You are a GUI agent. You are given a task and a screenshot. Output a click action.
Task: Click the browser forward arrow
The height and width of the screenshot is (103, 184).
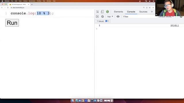click(5, 8)
